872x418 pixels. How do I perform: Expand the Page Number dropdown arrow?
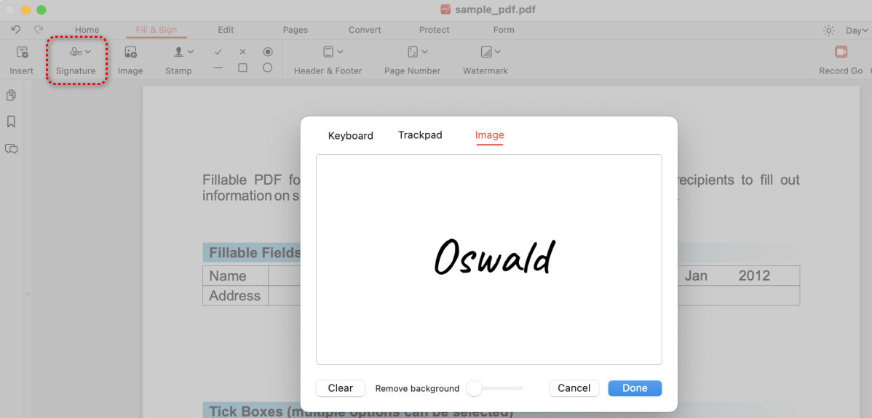[424, 52]
